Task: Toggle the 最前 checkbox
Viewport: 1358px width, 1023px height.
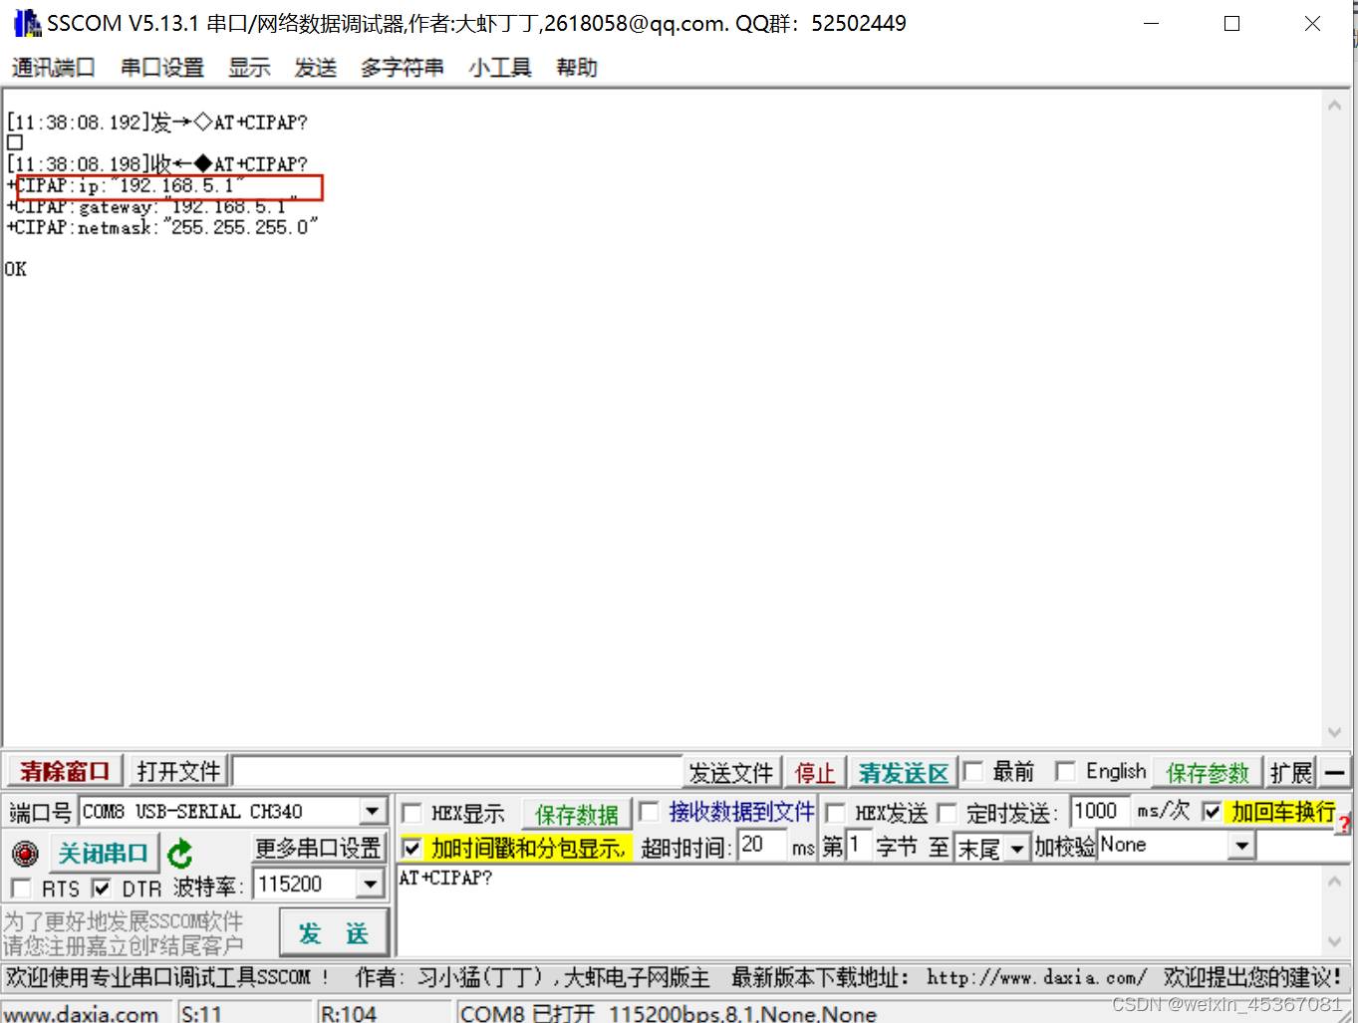Action: coord(973,771)
